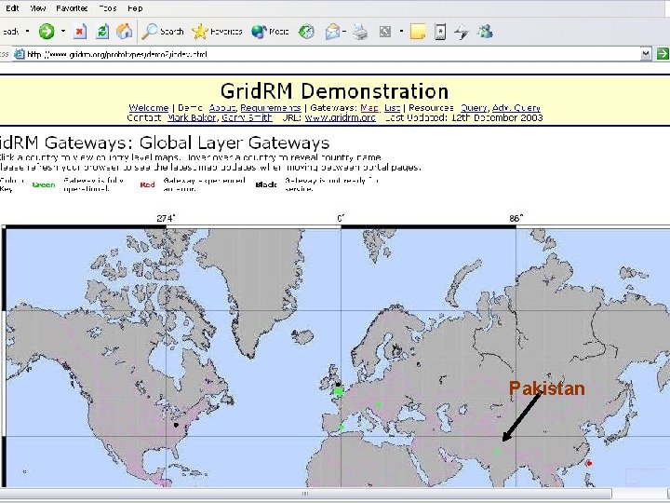
Task: Follow the About link
Action: point(222,108)
